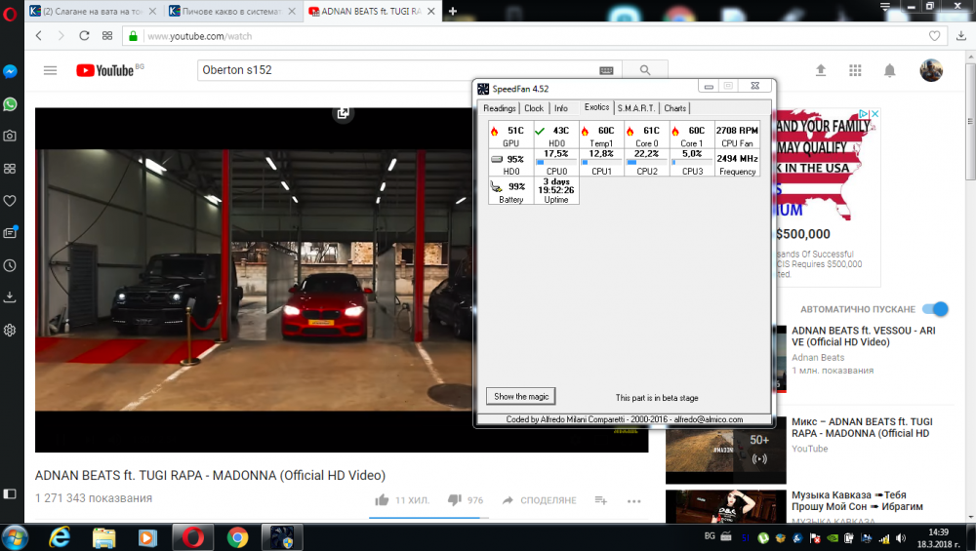Switch to SpeedFan Readings tab
Viewport: 976px width, 551px height.
499,108
